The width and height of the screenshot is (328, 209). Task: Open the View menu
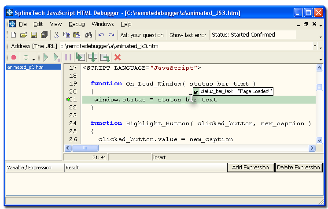coord(55,24)
